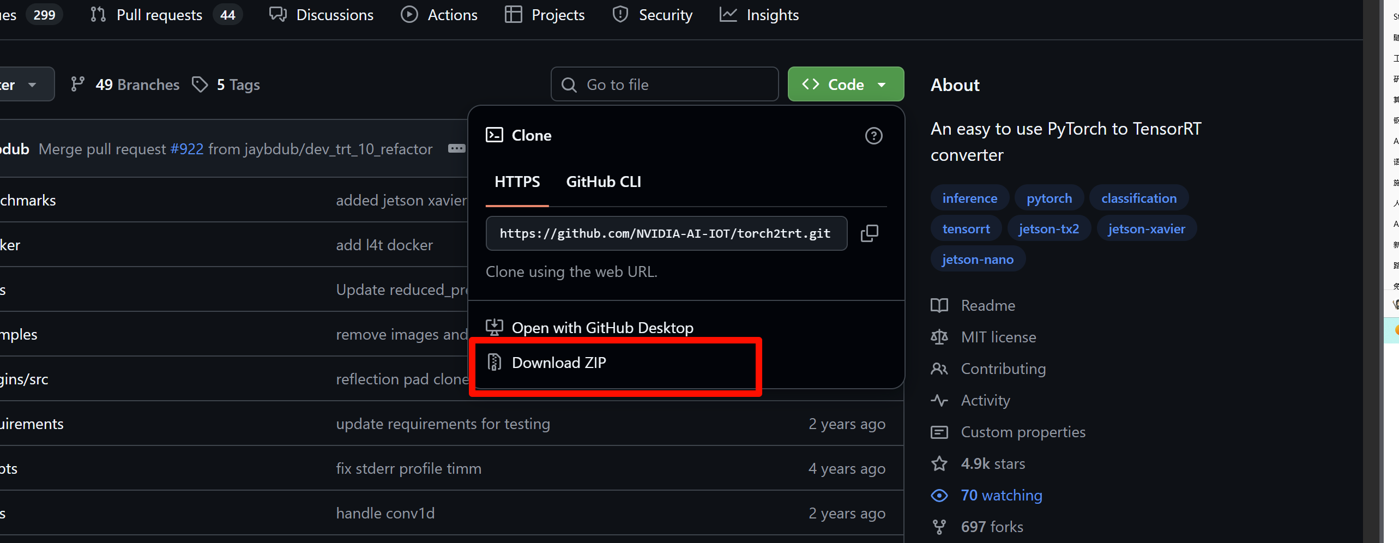Click the shield Security icon
Screen dimensions: 1399x543
[620, 14]
